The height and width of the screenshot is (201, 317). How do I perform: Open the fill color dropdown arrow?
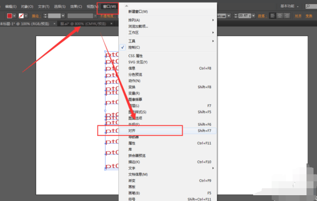click(x=14, y=16)
